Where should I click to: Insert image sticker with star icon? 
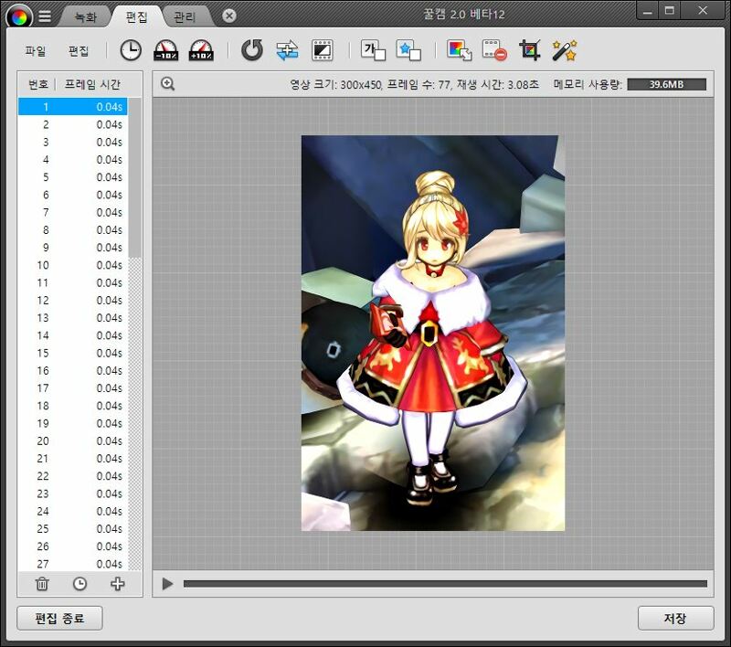click(x=408, y=50)
